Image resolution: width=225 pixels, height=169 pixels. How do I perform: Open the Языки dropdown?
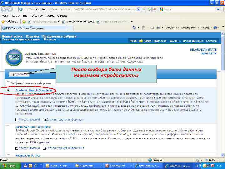[175, 41]
